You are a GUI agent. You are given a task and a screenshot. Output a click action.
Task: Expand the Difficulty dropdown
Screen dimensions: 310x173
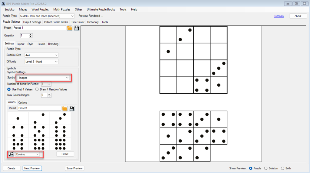pyautogui.click(x=41, y=62)
